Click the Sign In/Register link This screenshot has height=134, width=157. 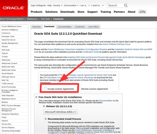tap(38, 5)
